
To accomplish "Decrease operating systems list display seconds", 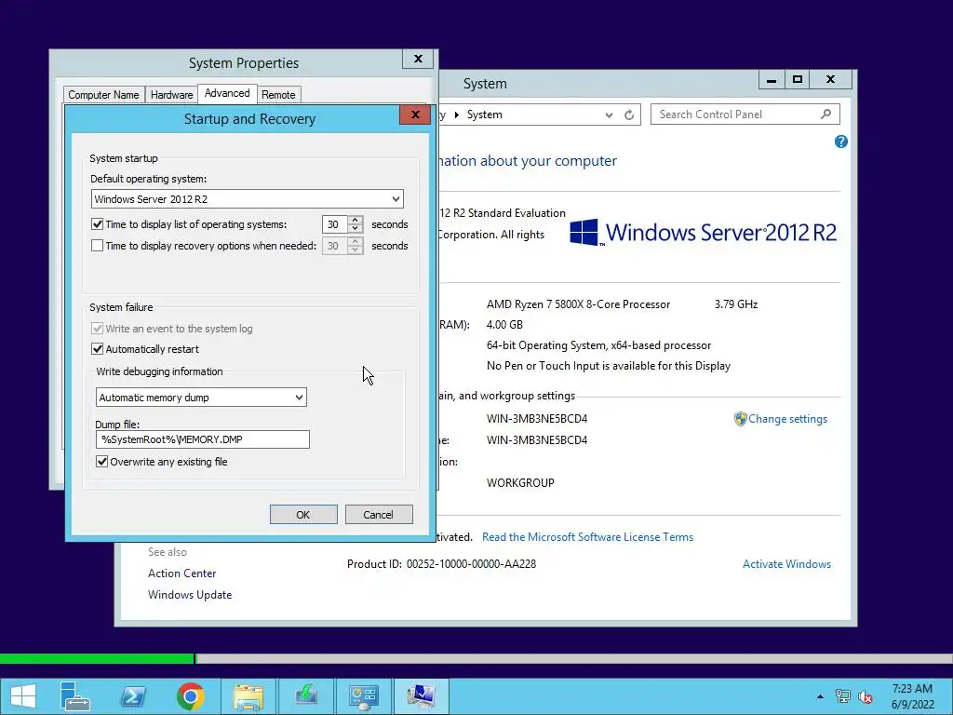I will pos(356,229).
